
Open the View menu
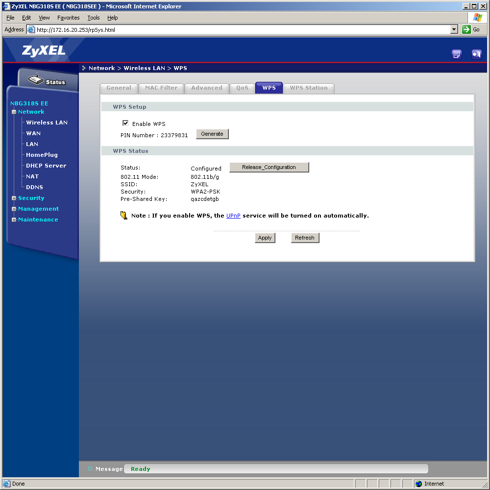44,18
